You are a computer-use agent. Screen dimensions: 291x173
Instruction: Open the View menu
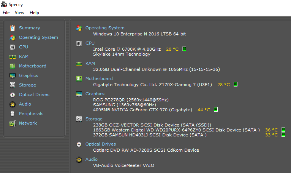pyautogui.click(x=19, y=13)
